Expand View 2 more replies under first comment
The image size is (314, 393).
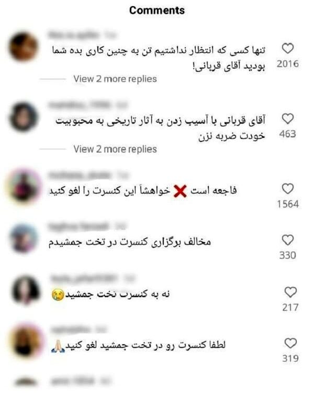coord(115,79)
